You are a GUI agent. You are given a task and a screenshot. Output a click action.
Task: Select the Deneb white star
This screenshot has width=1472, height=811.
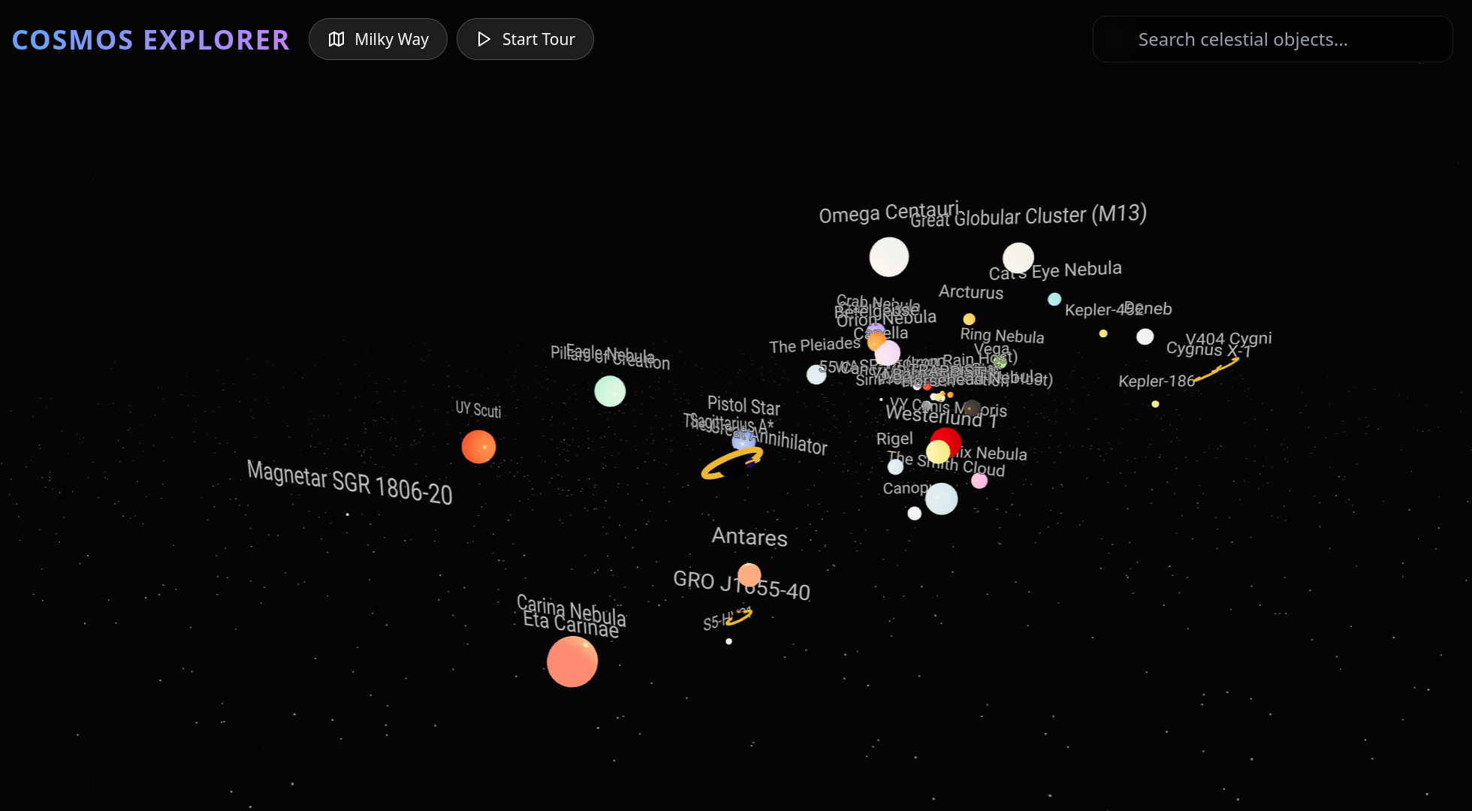tap(1145, 336)
